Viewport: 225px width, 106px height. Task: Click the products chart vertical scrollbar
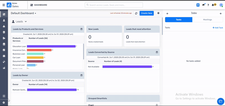tap(84, 52)
